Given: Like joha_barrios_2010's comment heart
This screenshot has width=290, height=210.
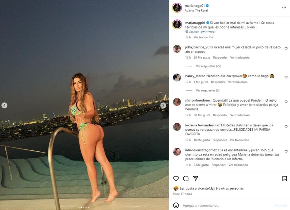Looking at the screenshot, I should point(286,49).
